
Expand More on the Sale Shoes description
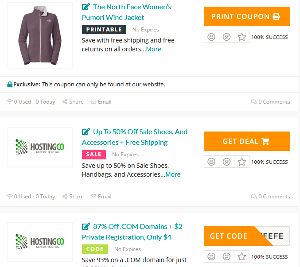tap(173, 174)
